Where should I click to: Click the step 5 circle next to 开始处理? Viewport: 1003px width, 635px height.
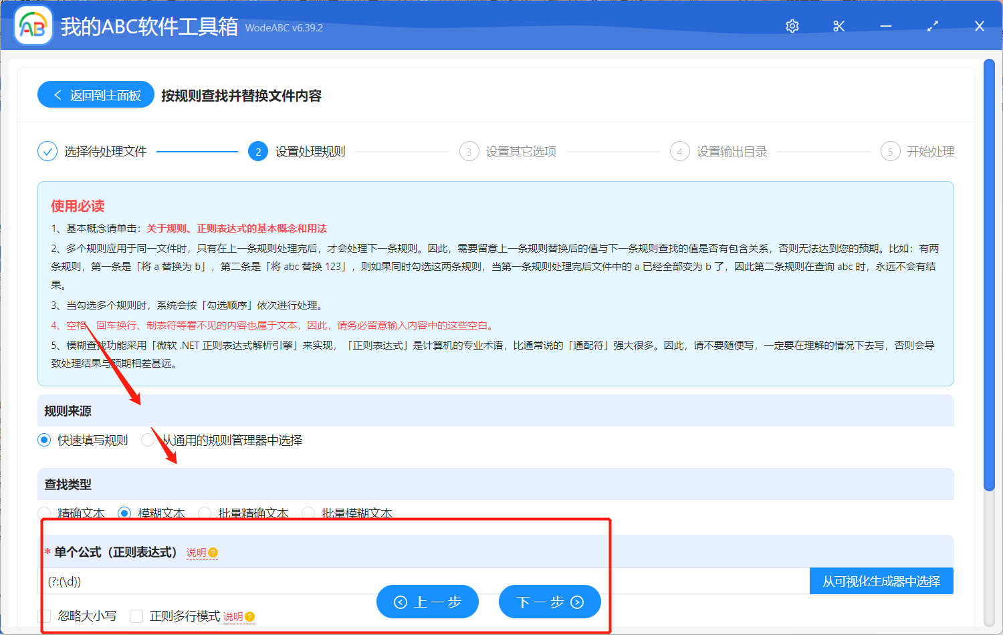click(890, 151)
